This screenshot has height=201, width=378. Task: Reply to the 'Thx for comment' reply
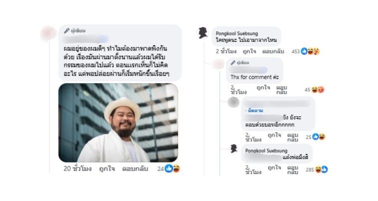coord(281,90)
